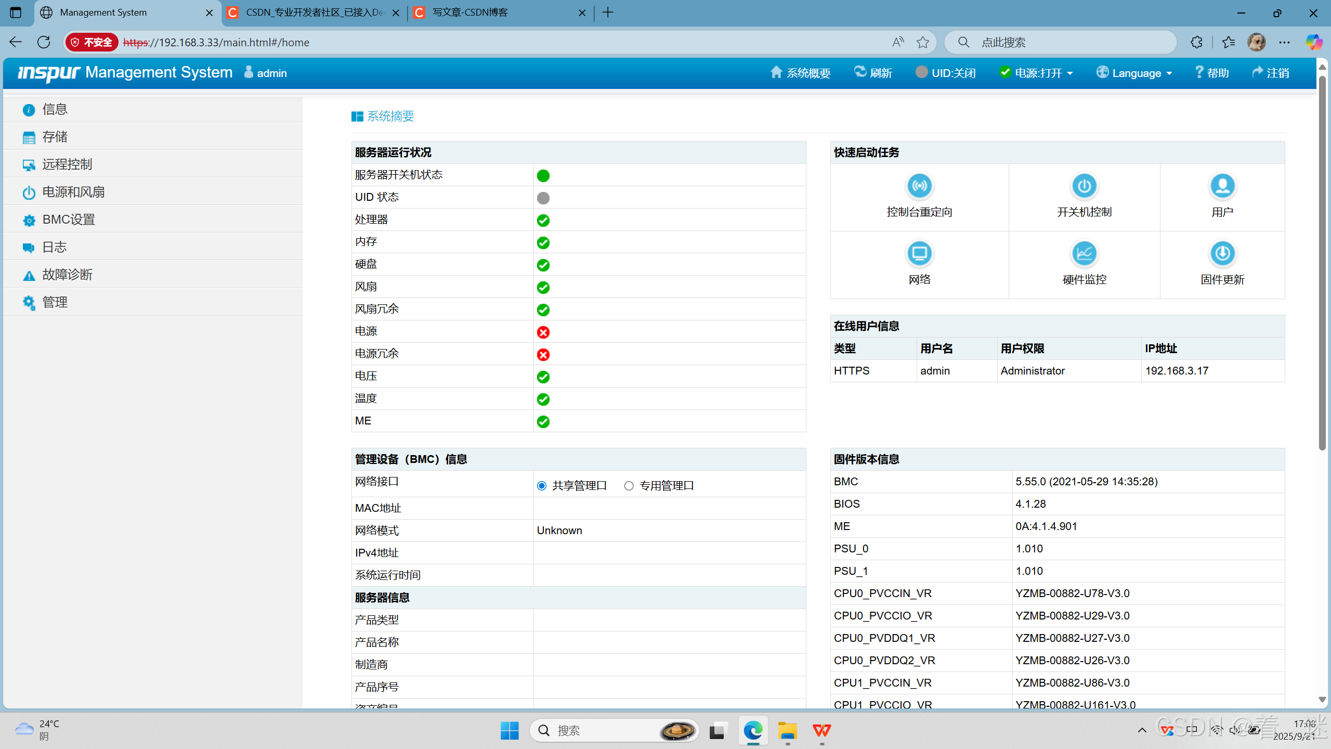Click the 网络 quick launch icon

tap(919, 254)
